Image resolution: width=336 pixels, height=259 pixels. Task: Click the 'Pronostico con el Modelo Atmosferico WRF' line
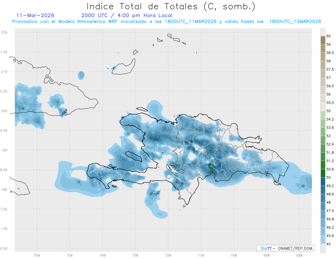tap(167, 22)
